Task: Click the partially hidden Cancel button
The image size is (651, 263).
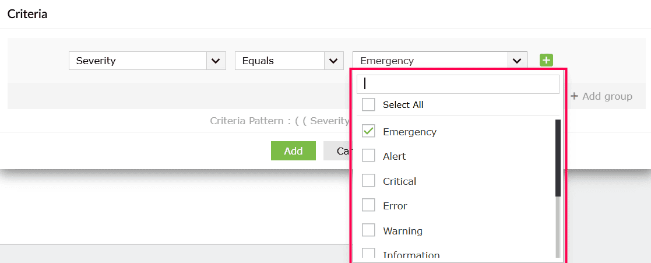Action: tap(337, 151)
